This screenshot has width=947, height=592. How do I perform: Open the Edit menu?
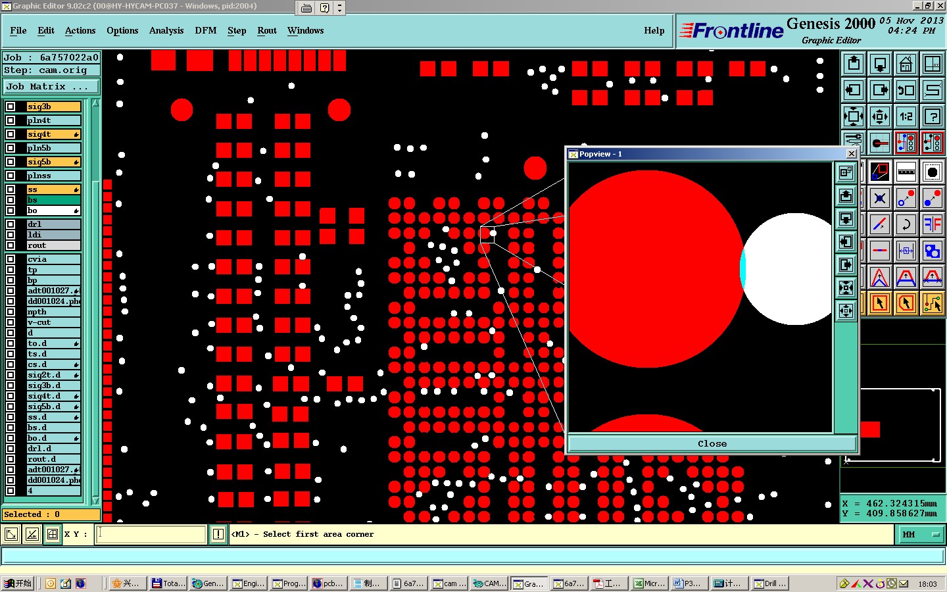click(x=46, y=31)
